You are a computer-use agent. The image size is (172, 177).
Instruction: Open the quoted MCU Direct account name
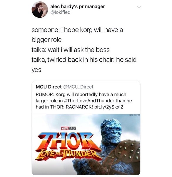pos(49,87)
